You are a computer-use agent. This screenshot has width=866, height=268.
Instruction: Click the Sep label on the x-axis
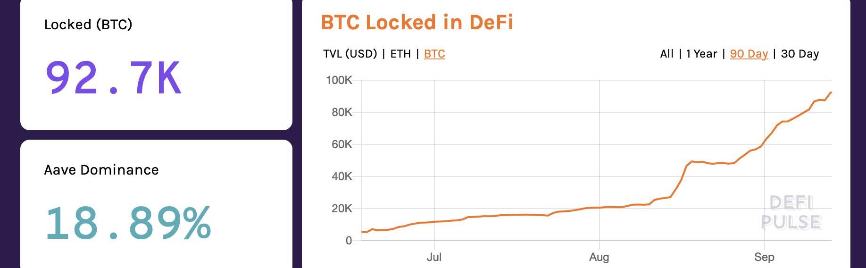click(764, 257)
